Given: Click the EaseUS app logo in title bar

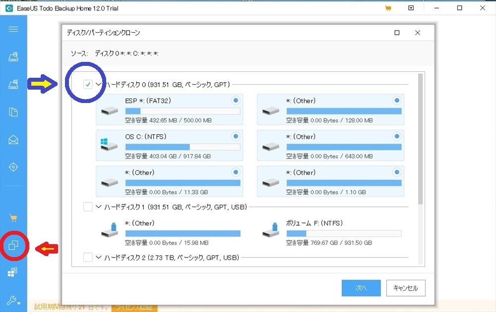Looking at the screenshot, I should (9, 8).
